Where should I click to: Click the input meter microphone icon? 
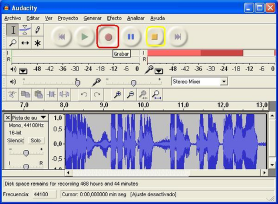[x=149, y=69]
